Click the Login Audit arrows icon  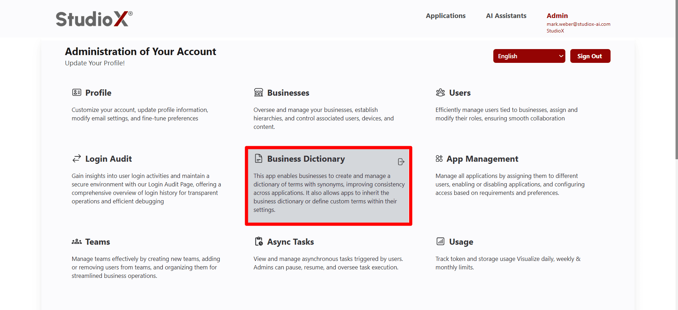77,159
